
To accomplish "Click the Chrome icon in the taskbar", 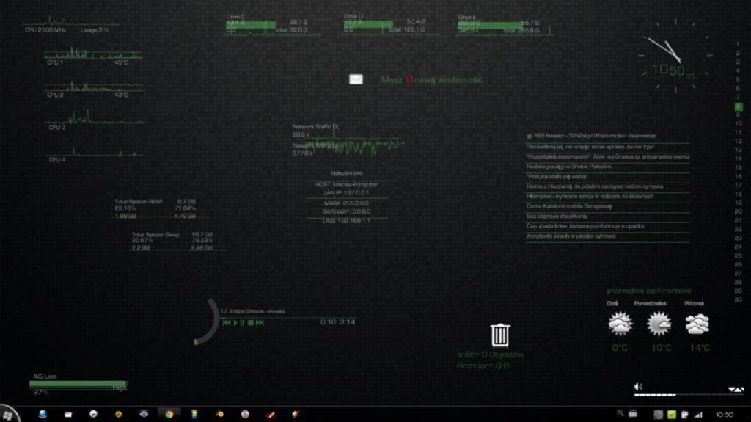I will [169, 414].
